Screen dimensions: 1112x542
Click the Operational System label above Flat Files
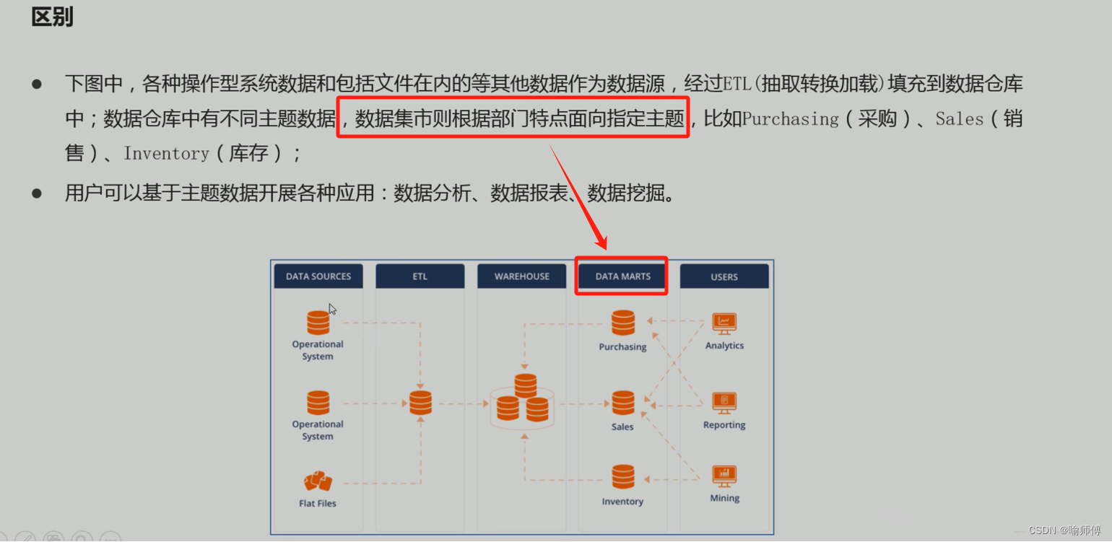click(x=318, y=431)
